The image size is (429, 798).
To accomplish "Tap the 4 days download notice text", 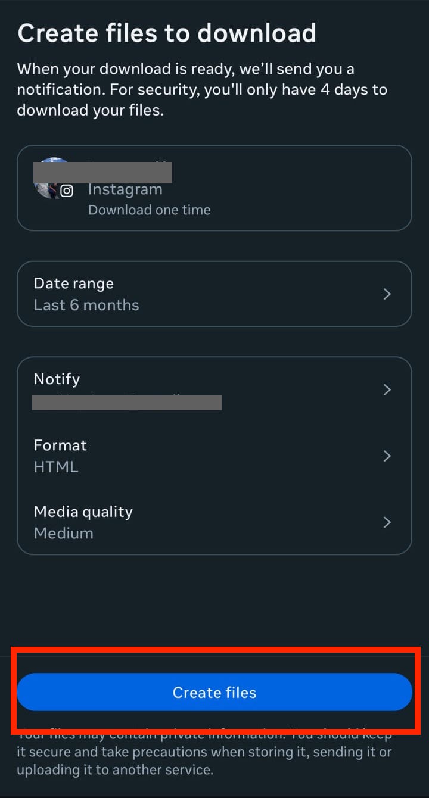I will tap(201, 90).
